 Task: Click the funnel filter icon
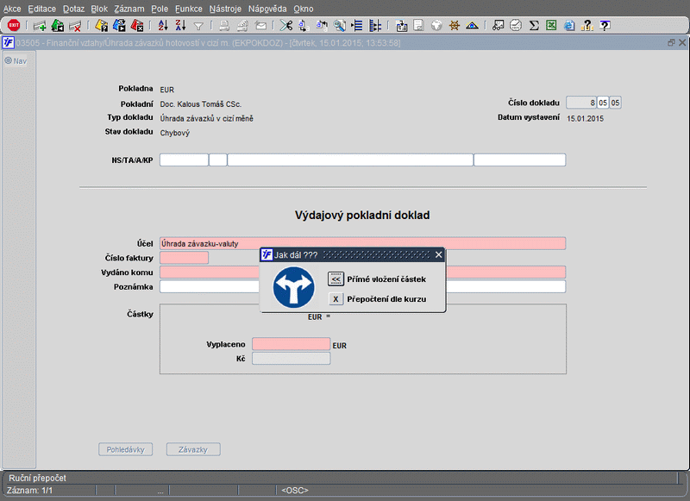tap(198, 27)
